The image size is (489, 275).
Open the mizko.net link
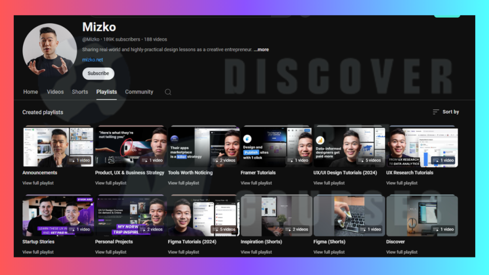click(93, 60)
